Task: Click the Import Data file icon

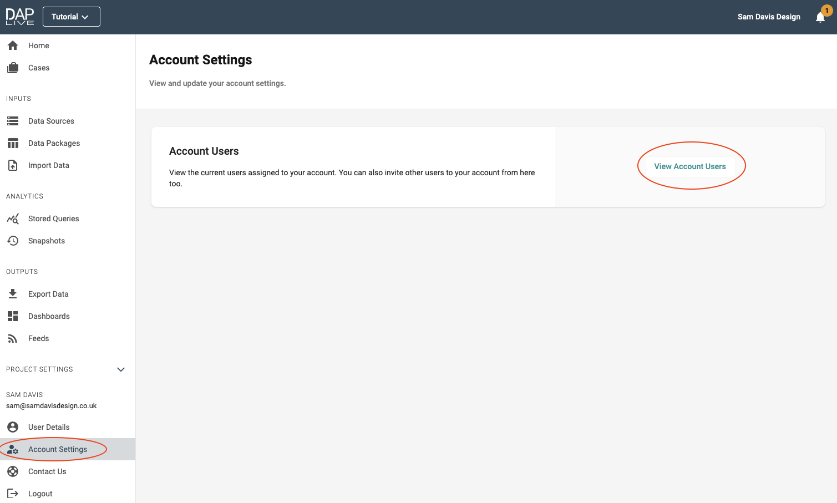Action: (x=13, y=165)
